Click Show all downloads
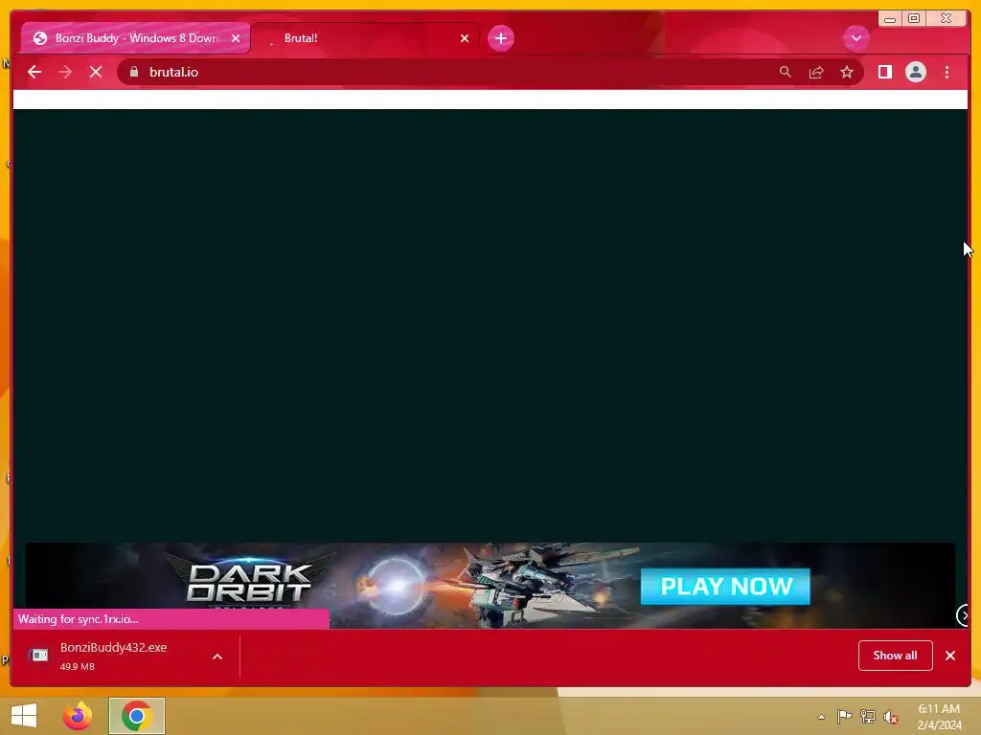The image size is (981, 735). pos(896,656)
